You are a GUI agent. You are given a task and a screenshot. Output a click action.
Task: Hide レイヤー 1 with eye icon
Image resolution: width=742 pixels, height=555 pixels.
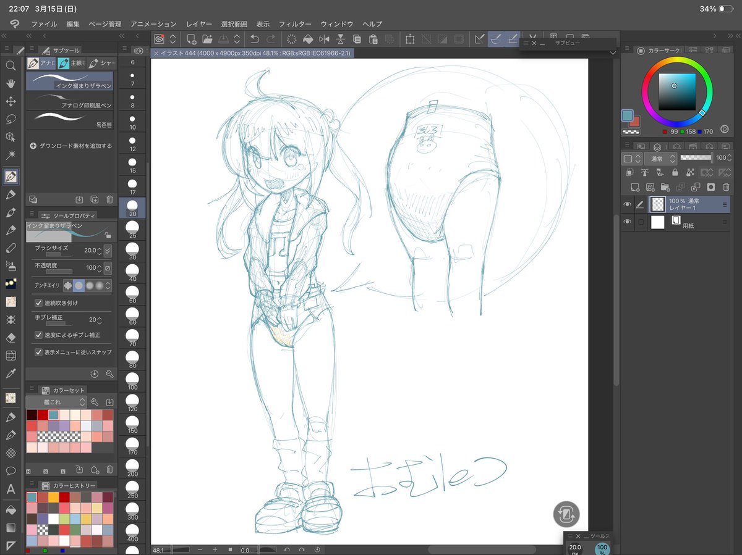627,204
